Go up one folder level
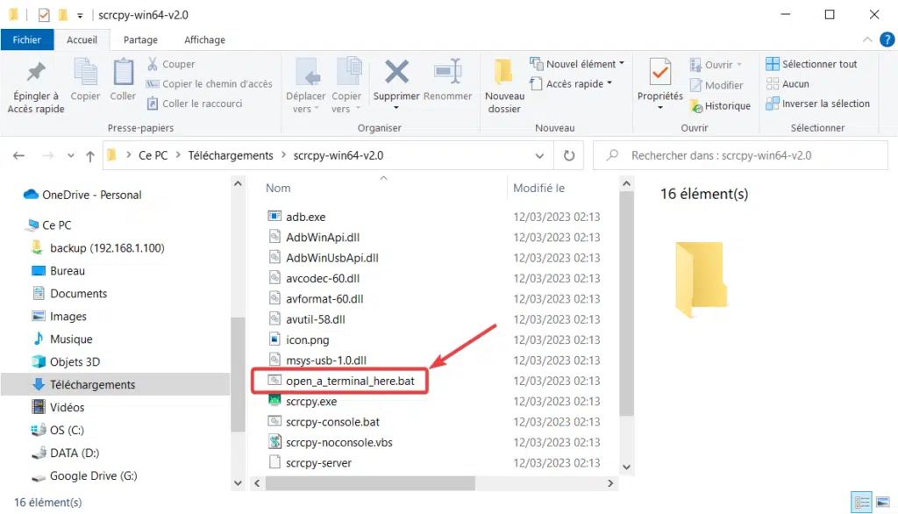The height and width of the screenshot is (514, 898). [90, 155]
